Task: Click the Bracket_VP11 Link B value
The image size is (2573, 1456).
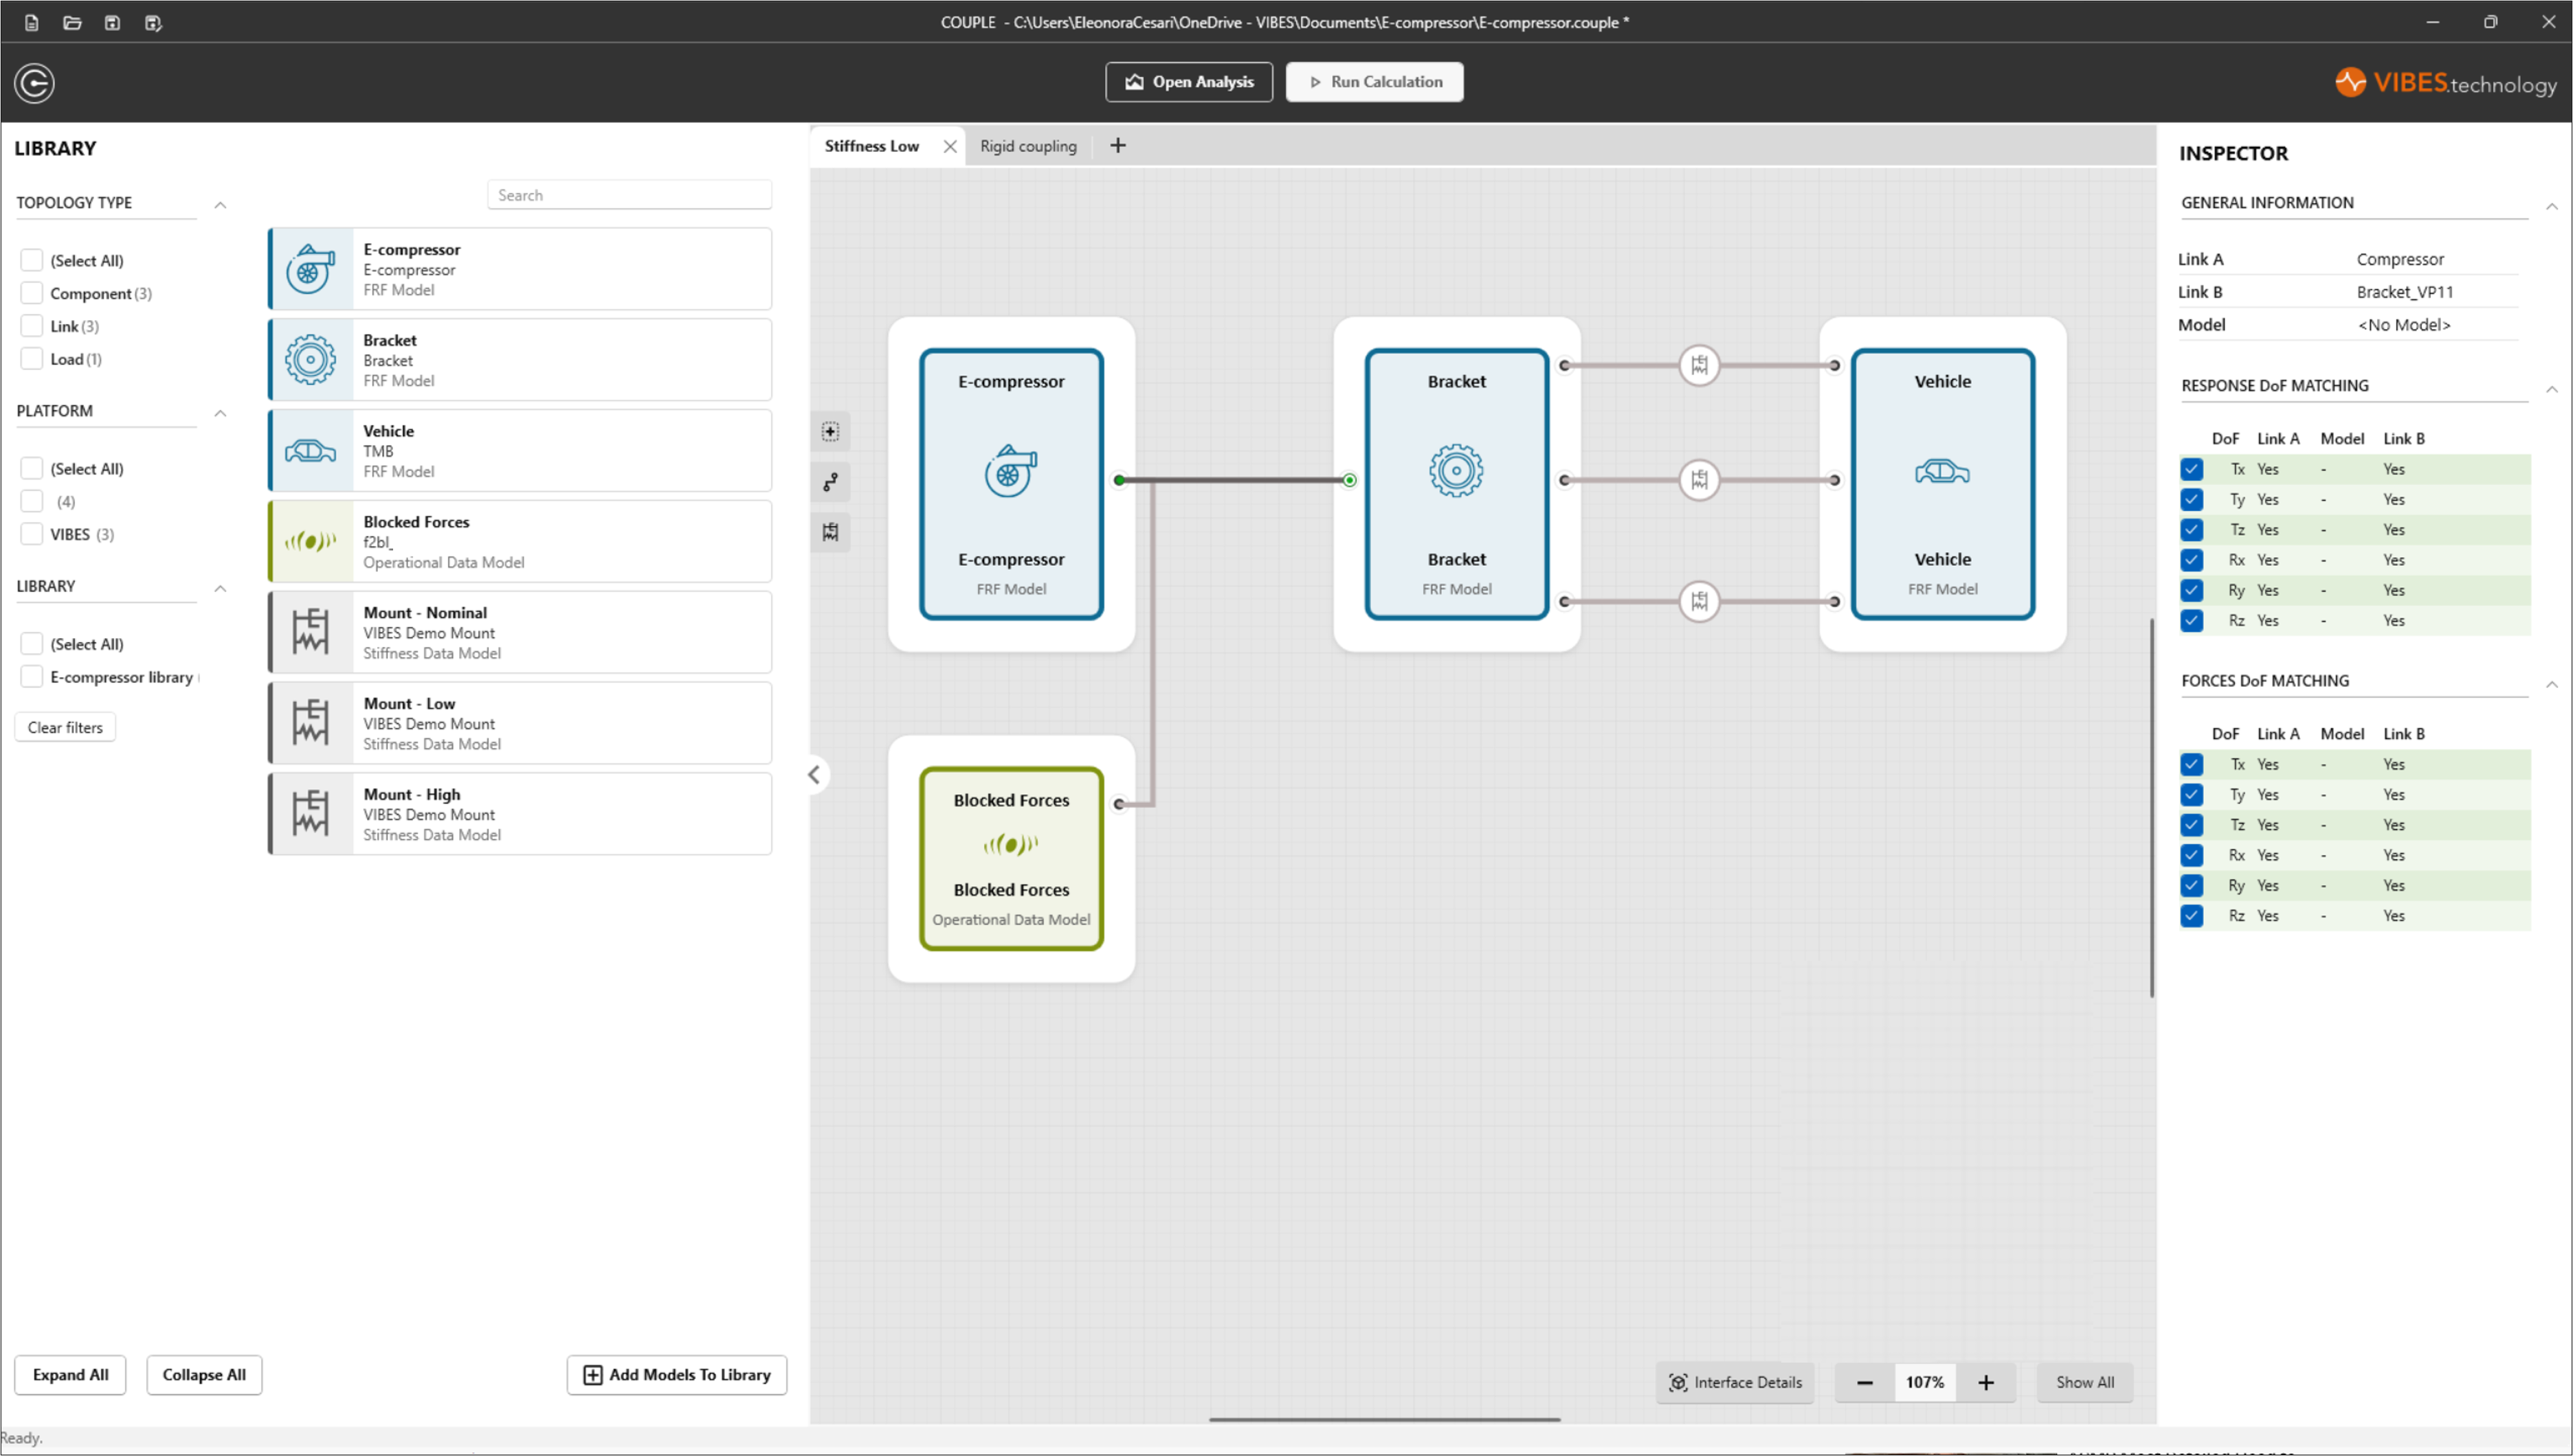Action: coord(2404,292)
